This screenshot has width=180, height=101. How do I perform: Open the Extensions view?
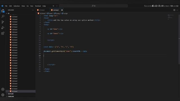(3, 33)
